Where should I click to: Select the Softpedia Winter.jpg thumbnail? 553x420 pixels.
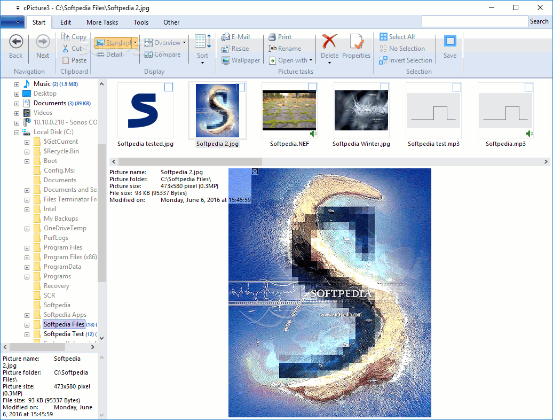pyautogui.click(x=361, y=110)
